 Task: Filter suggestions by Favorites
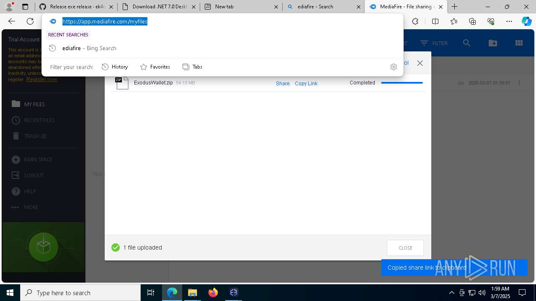pyautogui.click(x=155, y=67)
